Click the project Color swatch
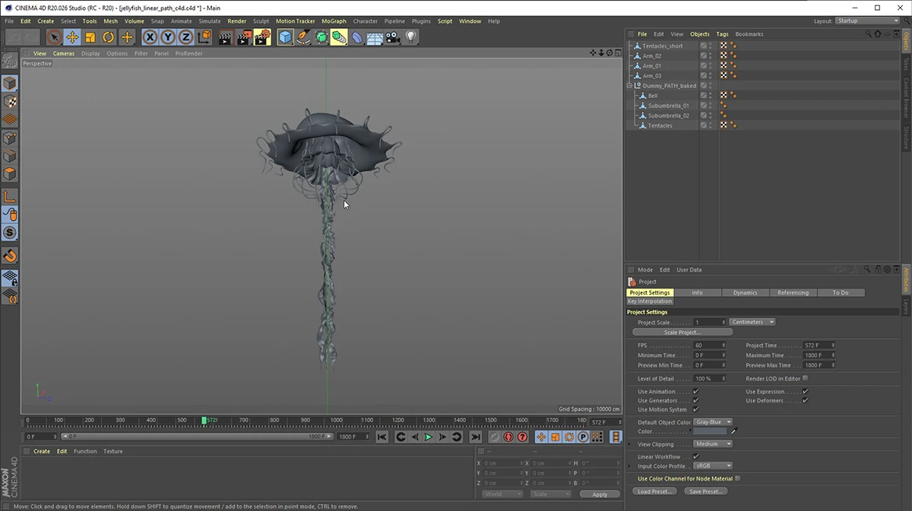Viewport: 912px width, 511px height. click(710, 431)
